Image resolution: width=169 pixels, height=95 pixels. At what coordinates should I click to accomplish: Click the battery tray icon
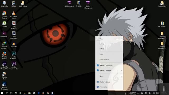[x=142, y=93]
